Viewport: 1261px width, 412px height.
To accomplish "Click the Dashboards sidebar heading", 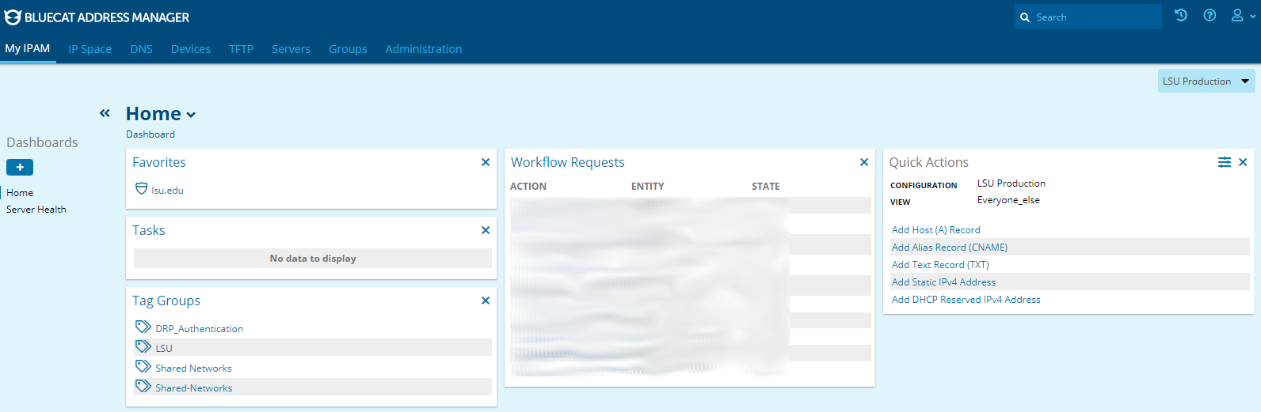I will (42, 142).
